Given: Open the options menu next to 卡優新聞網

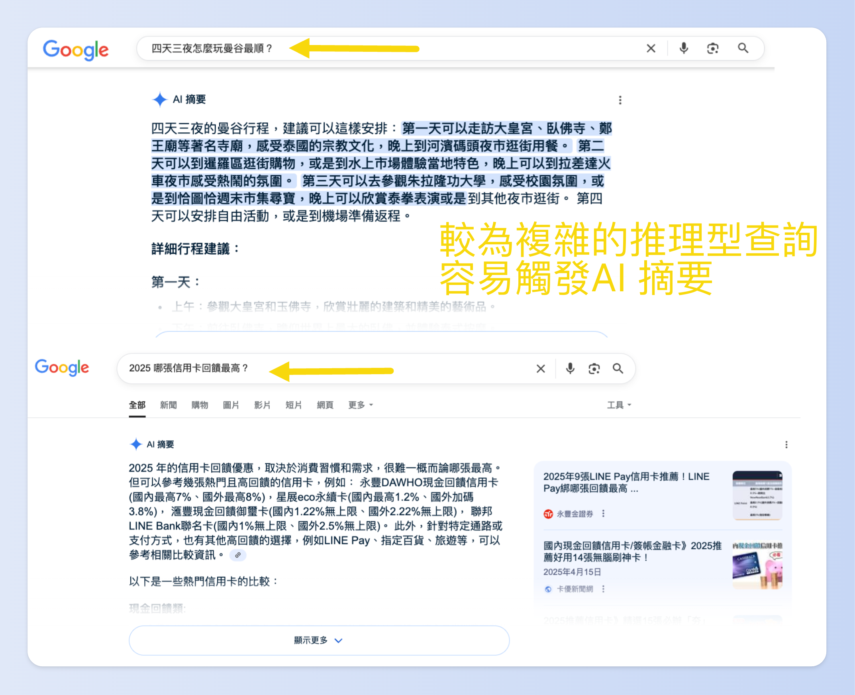Looking at the screenshot, I should (603, 589).
